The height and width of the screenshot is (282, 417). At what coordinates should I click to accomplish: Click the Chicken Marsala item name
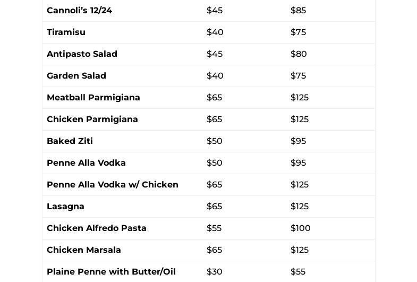[84, 250]
